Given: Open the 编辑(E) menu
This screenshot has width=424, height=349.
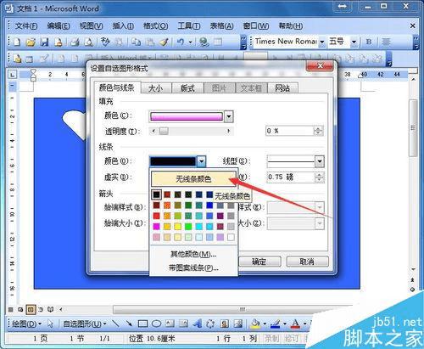Looking at the screenshot, I should pyautogui.click(x=59, y=26).
